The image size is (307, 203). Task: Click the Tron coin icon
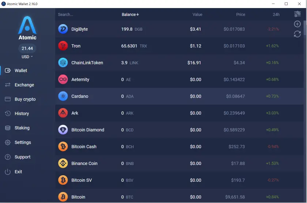click(63, 46)
